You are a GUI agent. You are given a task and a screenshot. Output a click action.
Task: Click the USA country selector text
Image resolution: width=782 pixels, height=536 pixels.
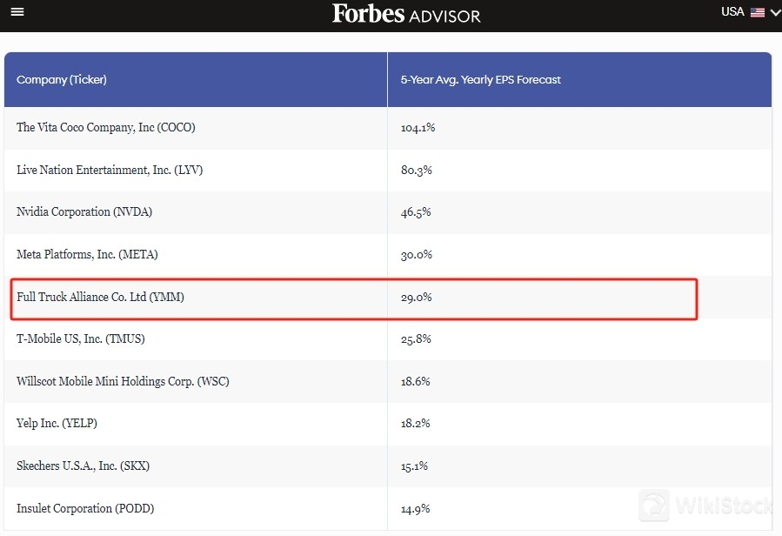click(x=732, y=12)
